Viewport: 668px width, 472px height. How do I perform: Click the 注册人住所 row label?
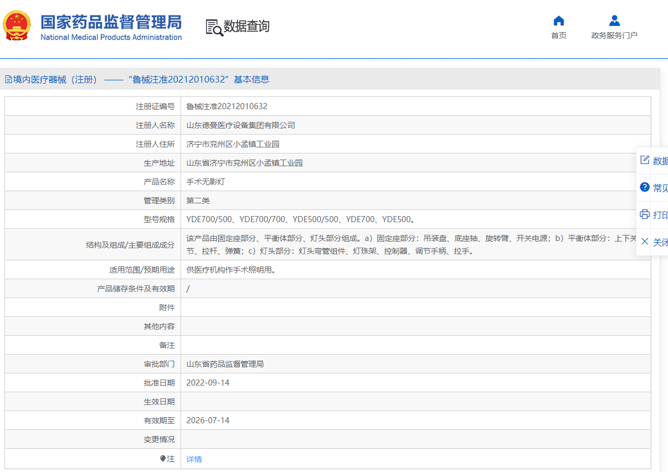click(155, 144)
